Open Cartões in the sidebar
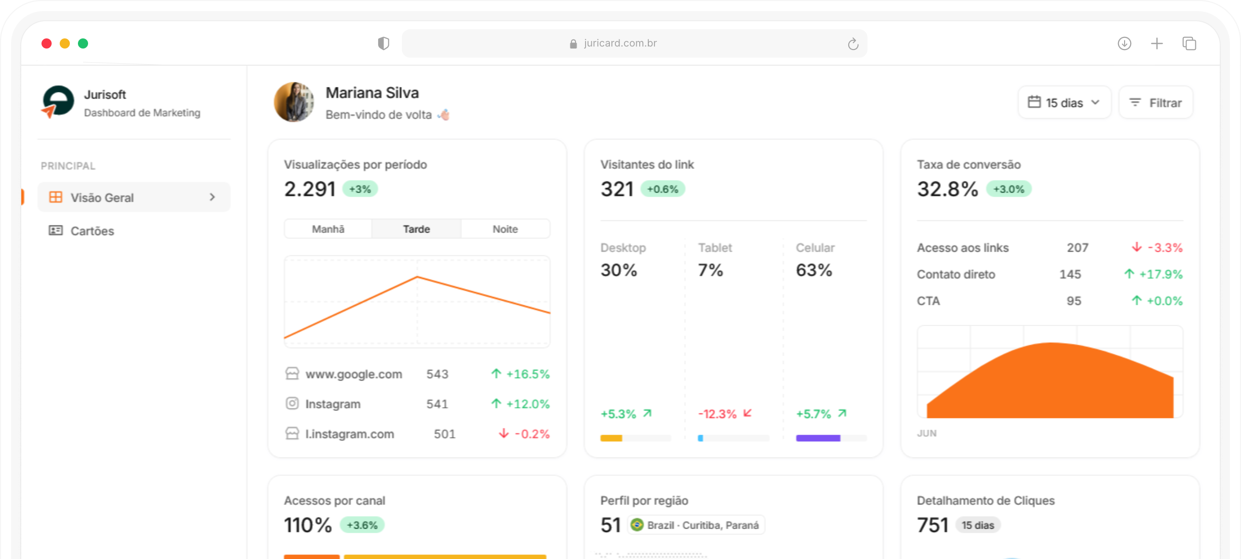This screenshot has height=559, width=1241. pos(134,230)
